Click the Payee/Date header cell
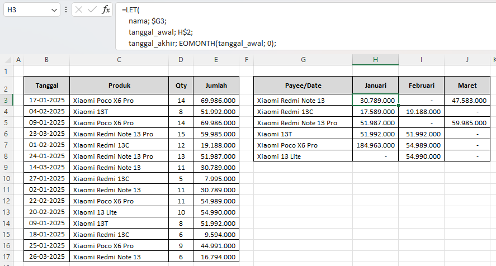The image size is (496, 266). pos(303,85)
